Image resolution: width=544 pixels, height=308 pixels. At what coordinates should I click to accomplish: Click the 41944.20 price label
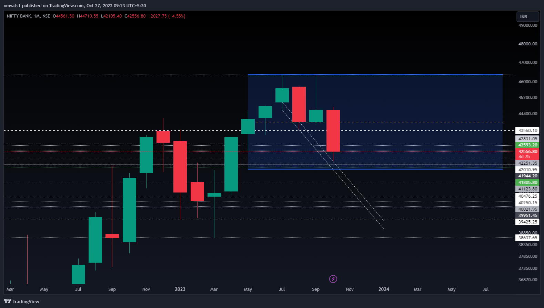click(x=527, y=176)
